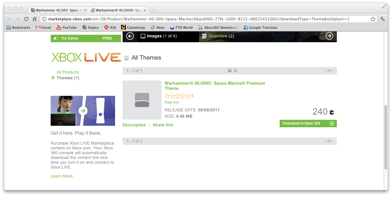Click the Xbox LIVE logo
Image resolution: width=392 pixels, height=212 pixels.
[86, 57]
